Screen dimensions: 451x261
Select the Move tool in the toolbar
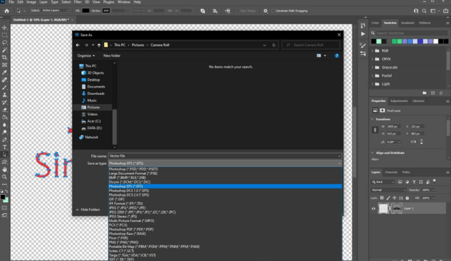pyautogui.click(x=4, y=28)
